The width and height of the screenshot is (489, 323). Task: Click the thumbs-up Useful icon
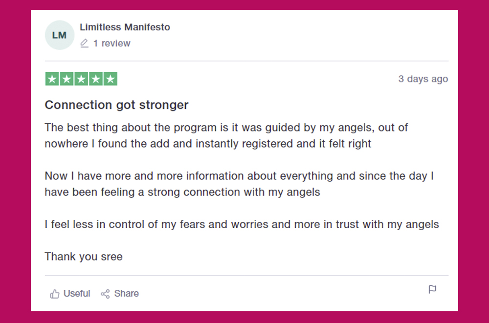[x=55, y=294]
